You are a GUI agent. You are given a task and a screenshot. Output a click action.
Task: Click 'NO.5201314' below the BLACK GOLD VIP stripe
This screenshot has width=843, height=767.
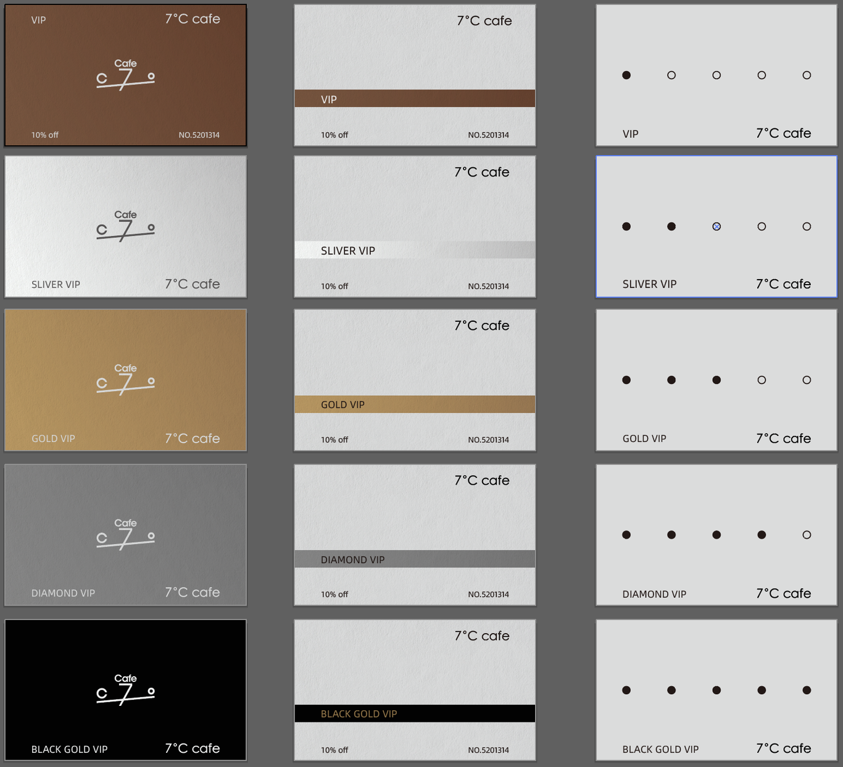pos(489,750)
